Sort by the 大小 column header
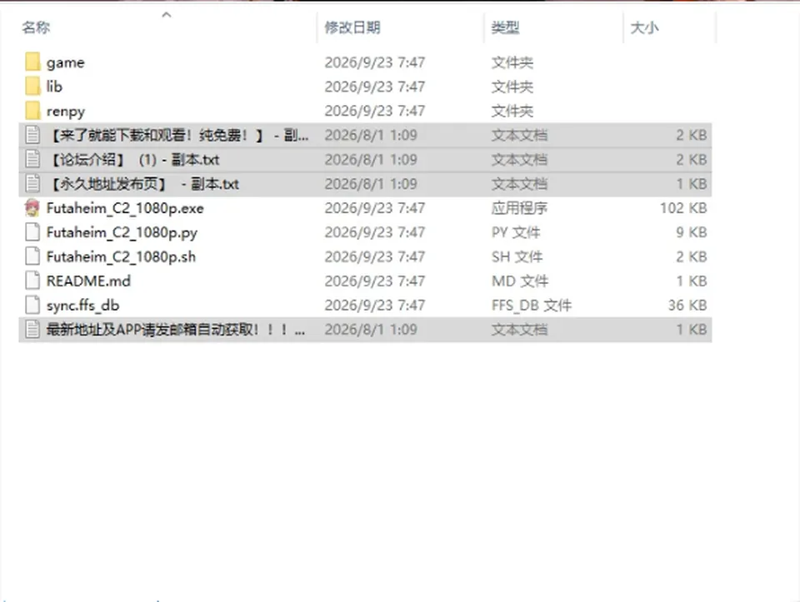Image resolution: width=800 pixels, height=602 pixels. point(644,27)
